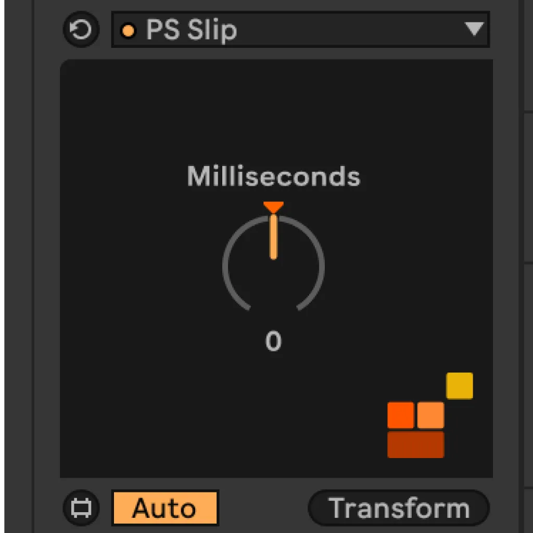
Task: Click the light orange logo square
Action: pos(430,415)
